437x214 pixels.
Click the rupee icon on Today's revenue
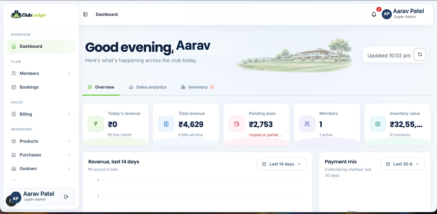click(x=96, y=124)
